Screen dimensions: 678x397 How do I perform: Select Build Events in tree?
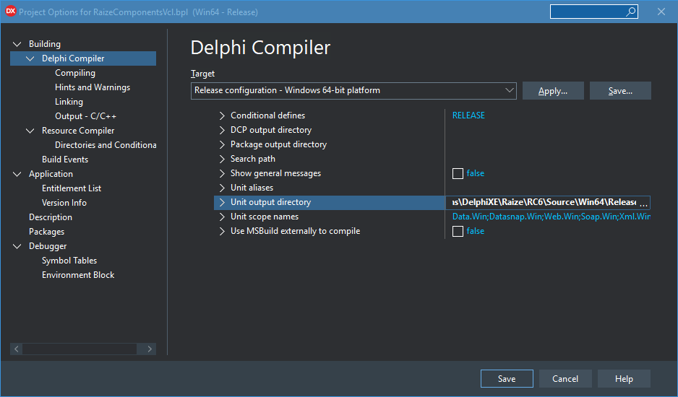(x=65, y=160)
